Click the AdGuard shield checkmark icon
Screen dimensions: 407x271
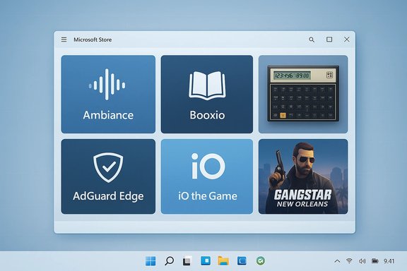tap(108, 167)
